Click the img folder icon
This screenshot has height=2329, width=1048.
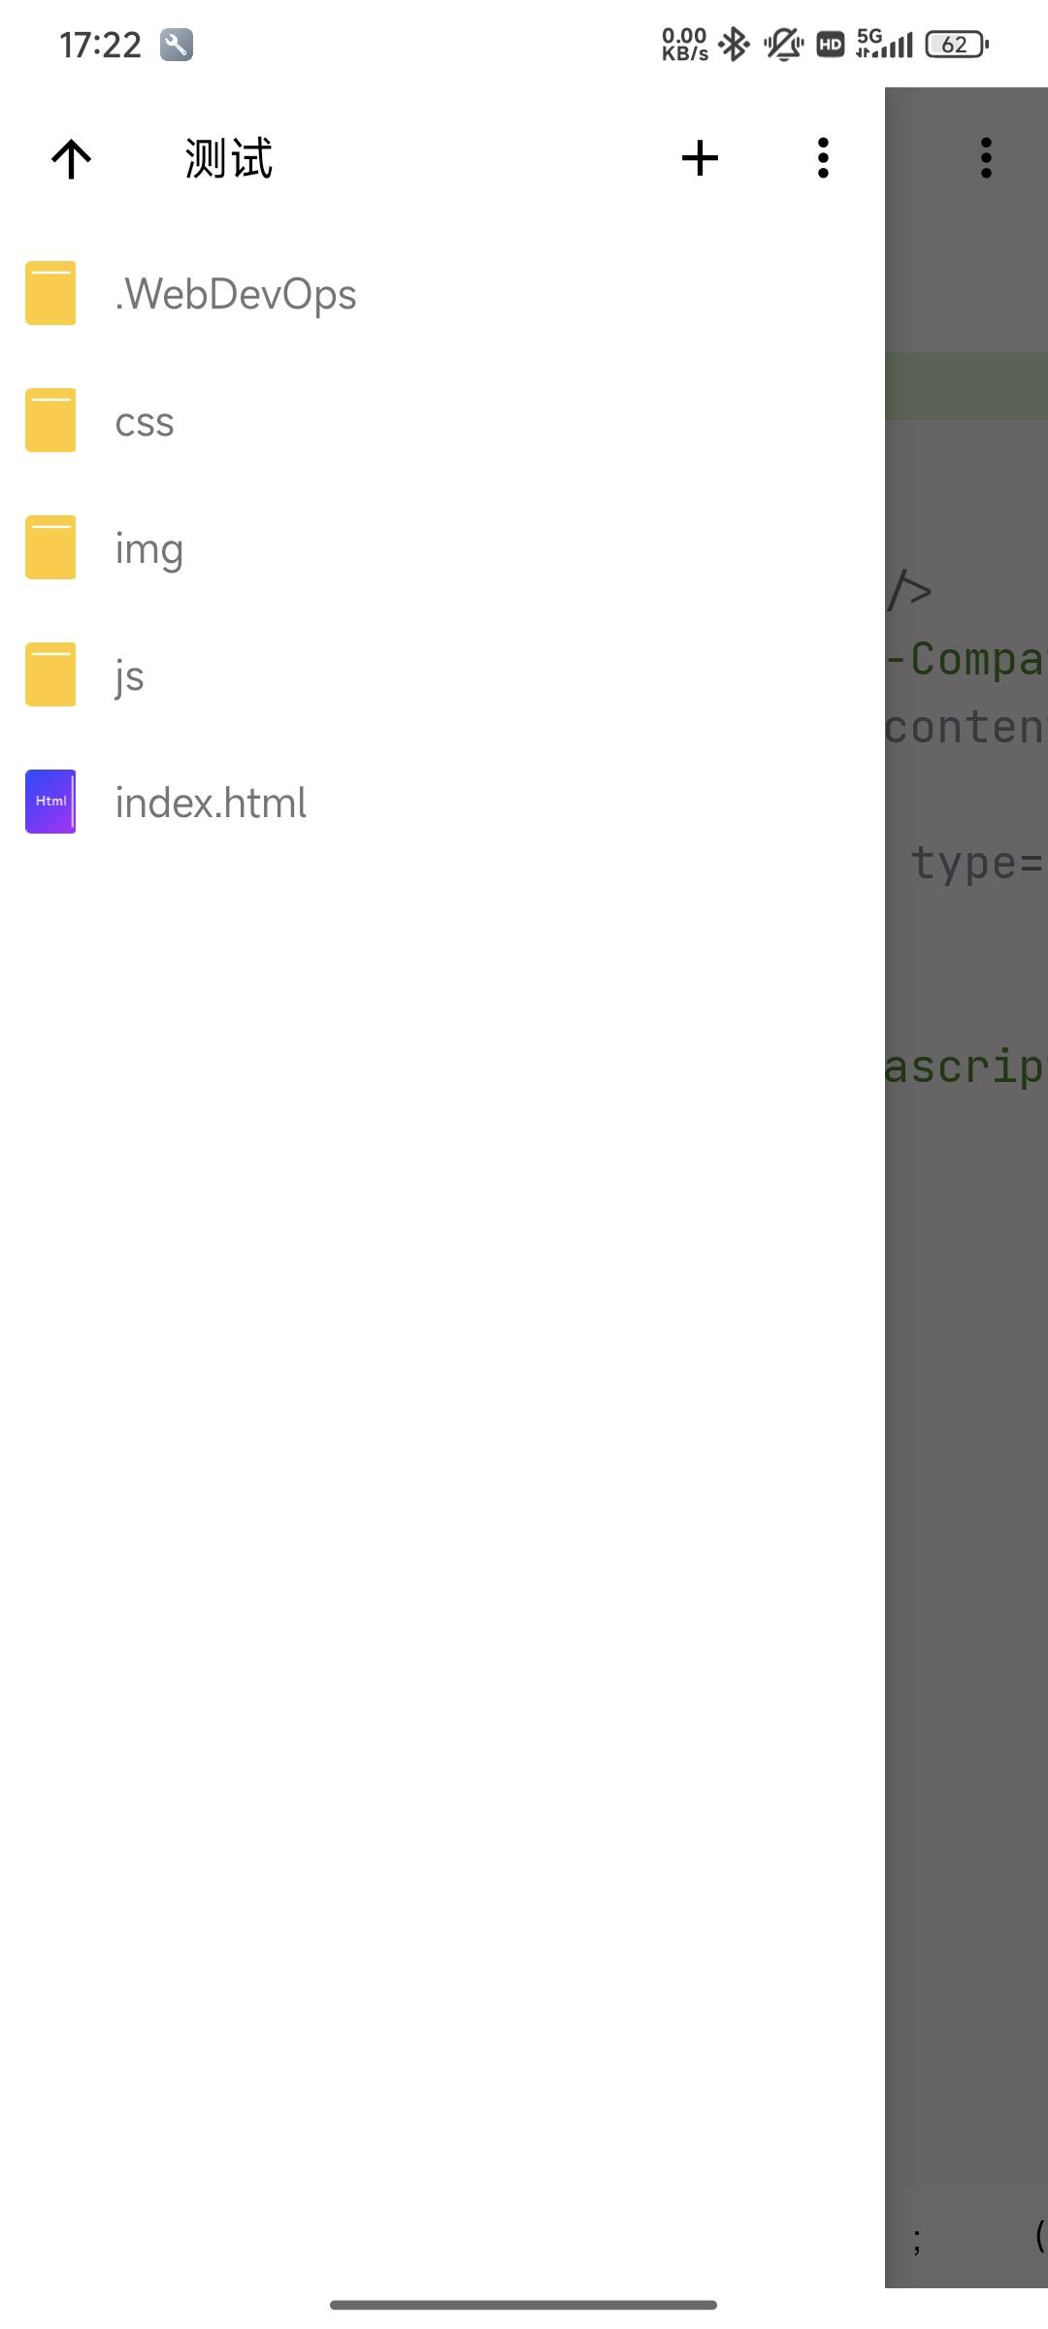[50, 547]
